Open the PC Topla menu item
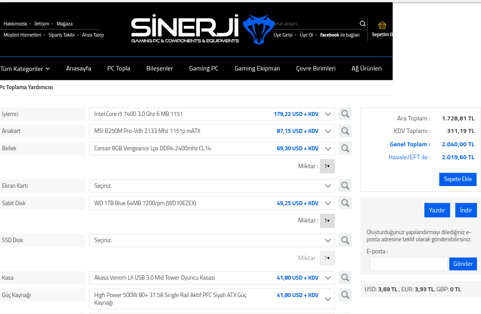The height and width of the screenshot is (314, 481). tap(119, 68)
